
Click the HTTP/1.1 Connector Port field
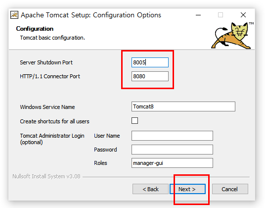[150, 76]
